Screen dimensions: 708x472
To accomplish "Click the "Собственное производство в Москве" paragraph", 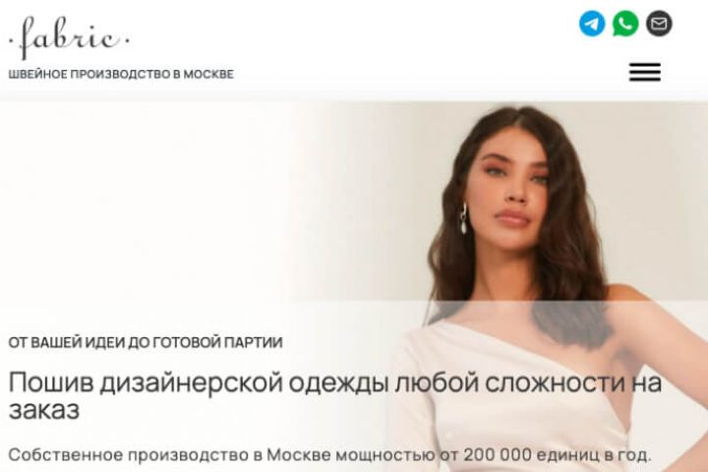I will [x=329, y=455].
